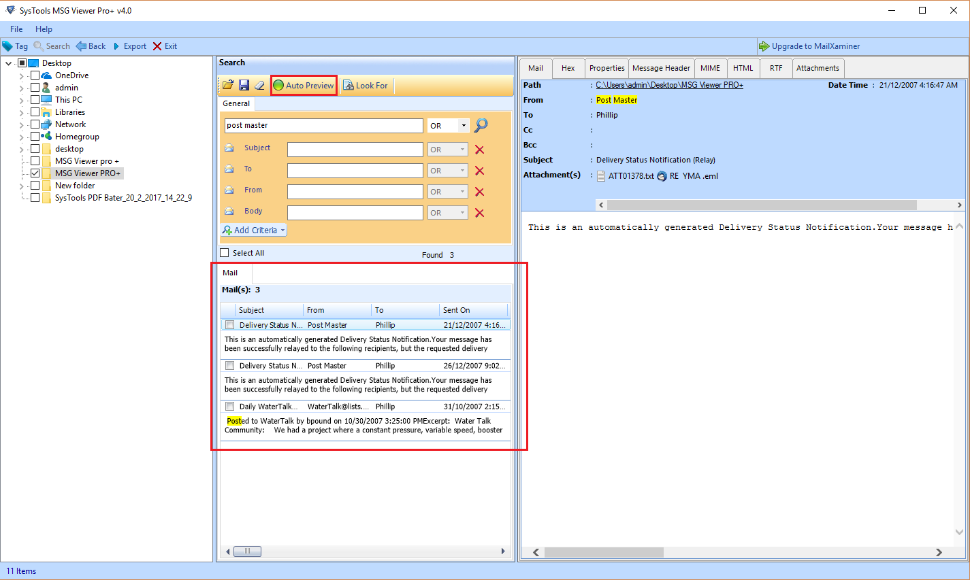
Task: Click the Body criteria input field
Action: (355, 213)
